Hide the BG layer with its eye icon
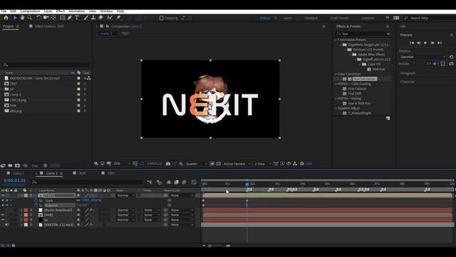This screenshot has width=456, height=257. 3,220
